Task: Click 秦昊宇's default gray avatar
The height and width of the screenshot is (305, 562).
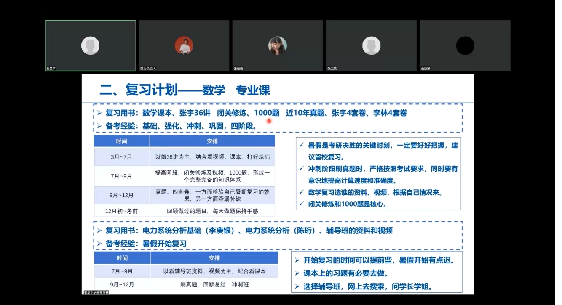Action: (x=90, y=45)
